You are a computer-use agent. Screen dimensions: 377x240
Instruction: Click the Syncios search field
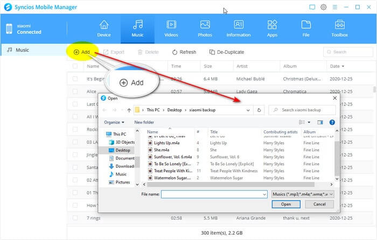[348, 52]
